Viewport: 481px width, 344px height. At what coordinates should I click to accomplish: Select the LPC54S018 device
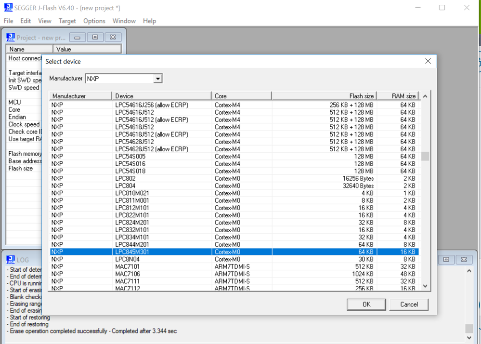pyautogui.click(x=234, y=171)
